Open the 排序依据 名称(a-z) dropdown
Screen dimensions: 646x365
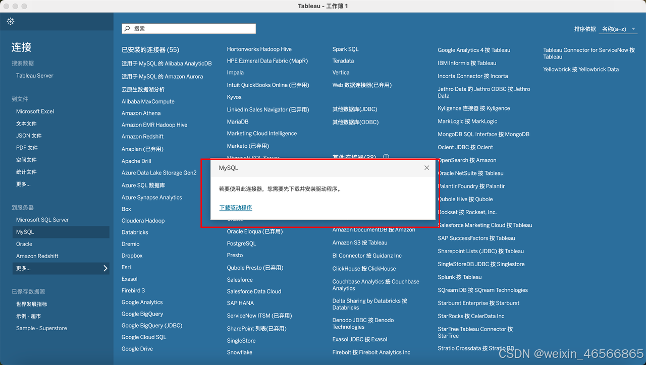coord(619,29)
